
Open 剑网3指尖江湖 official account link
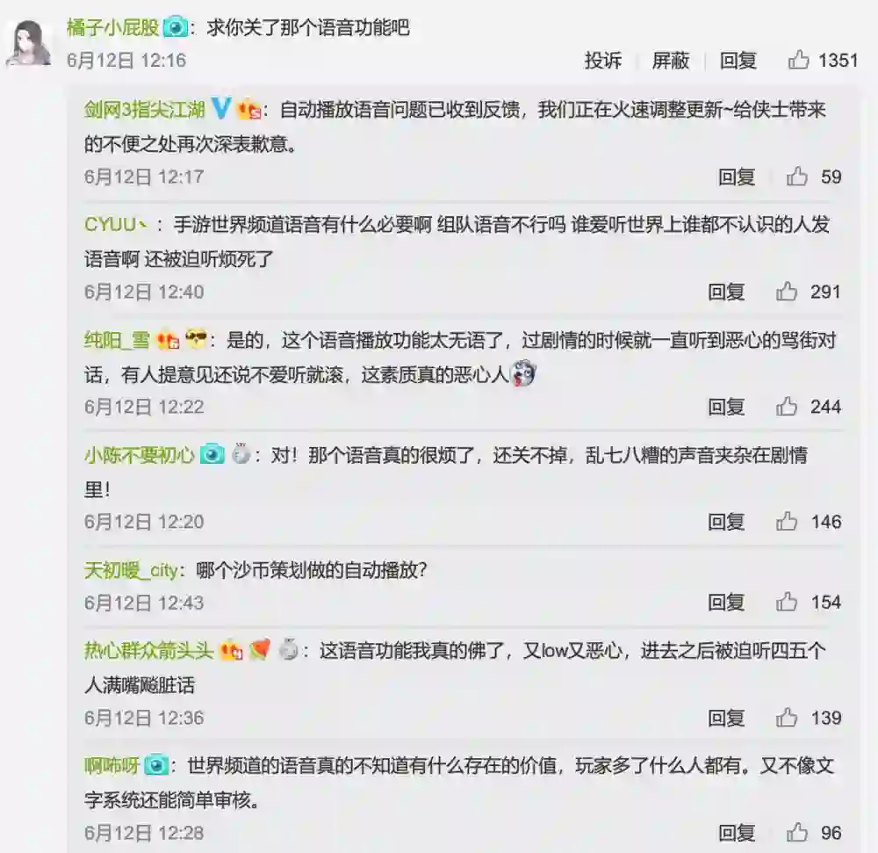(145, 109)
